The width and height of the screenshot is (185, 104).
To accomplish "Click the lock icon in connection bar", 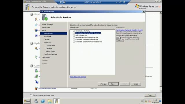I will pos(64,2).
